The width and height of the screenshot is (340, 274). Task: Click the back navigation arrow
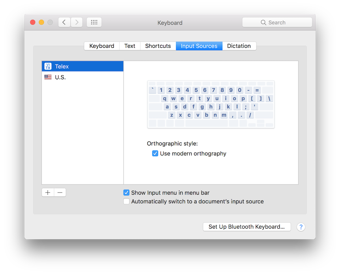(x=64, y=22)
